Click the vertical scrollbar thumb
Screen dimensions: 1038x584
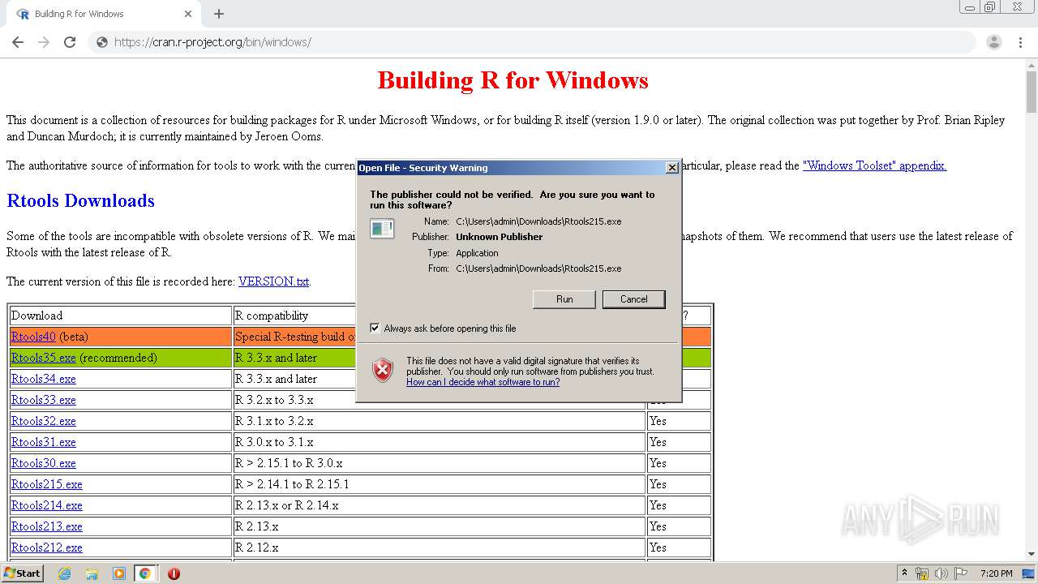pyautogui.click(x=1031, y=93)
